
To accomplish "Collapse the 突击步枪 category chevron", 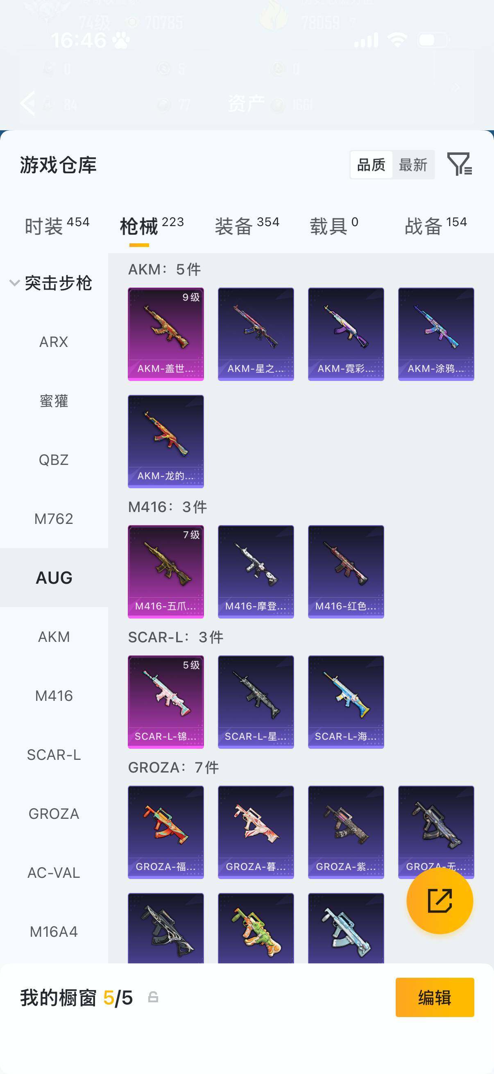I will click(x=15, y=283).
